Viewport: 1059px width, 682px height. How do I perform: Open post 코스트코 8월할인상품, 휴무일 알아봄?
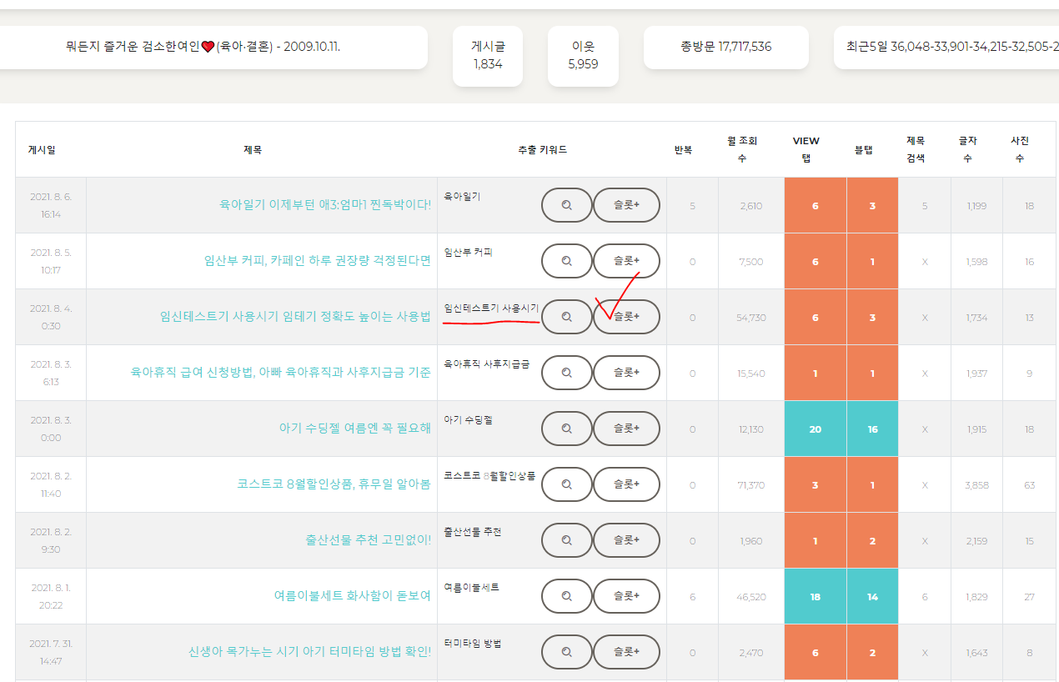pos(334,484)
